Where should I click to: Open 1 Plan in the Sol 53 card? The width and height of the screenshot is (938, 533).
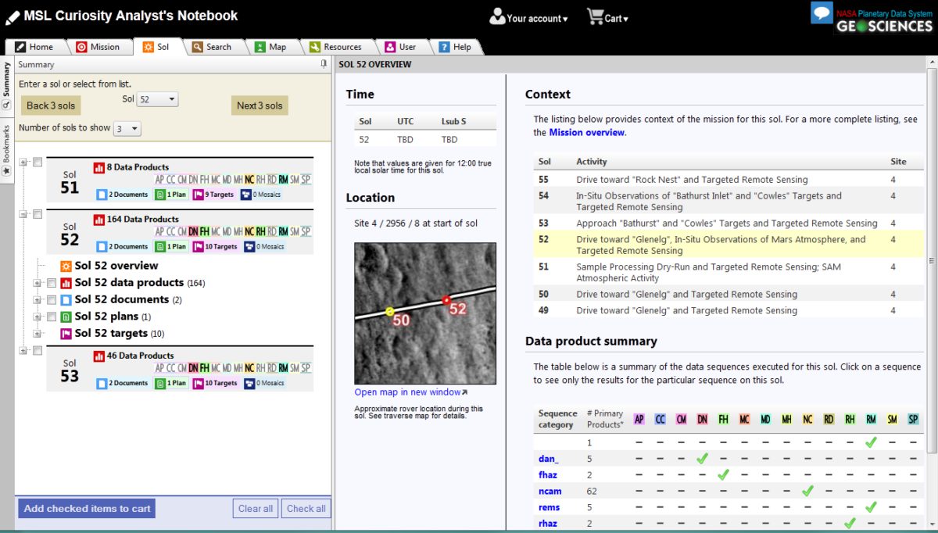(170, 383)
